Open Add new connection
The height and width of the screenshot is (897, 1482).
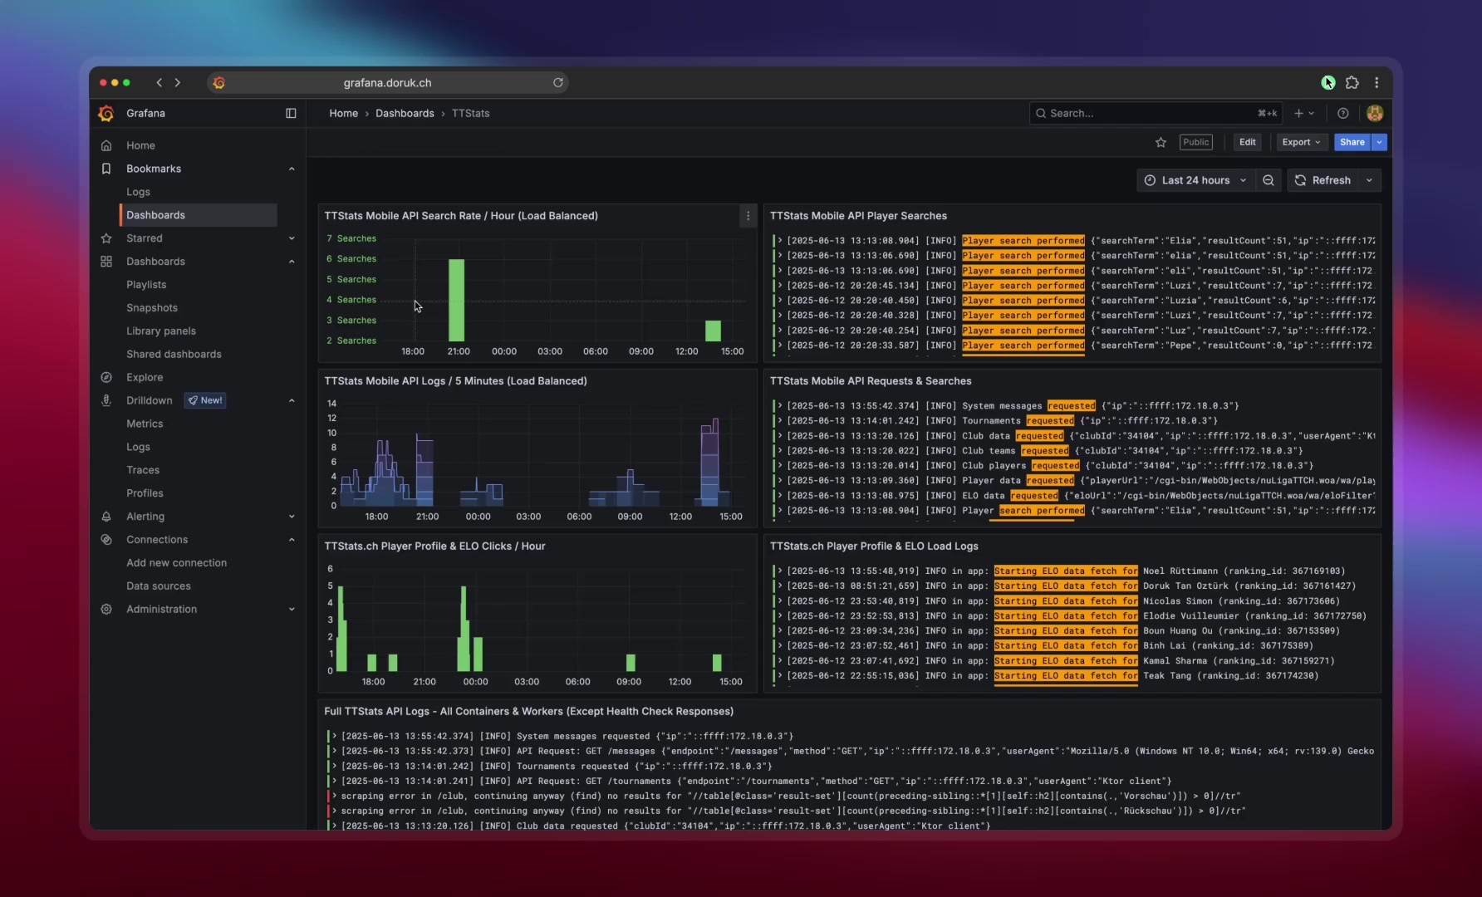coord(176,563)
